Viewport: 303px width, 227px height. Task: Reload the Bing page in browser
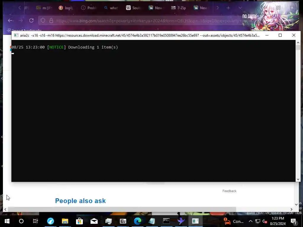tap(31, 20)
